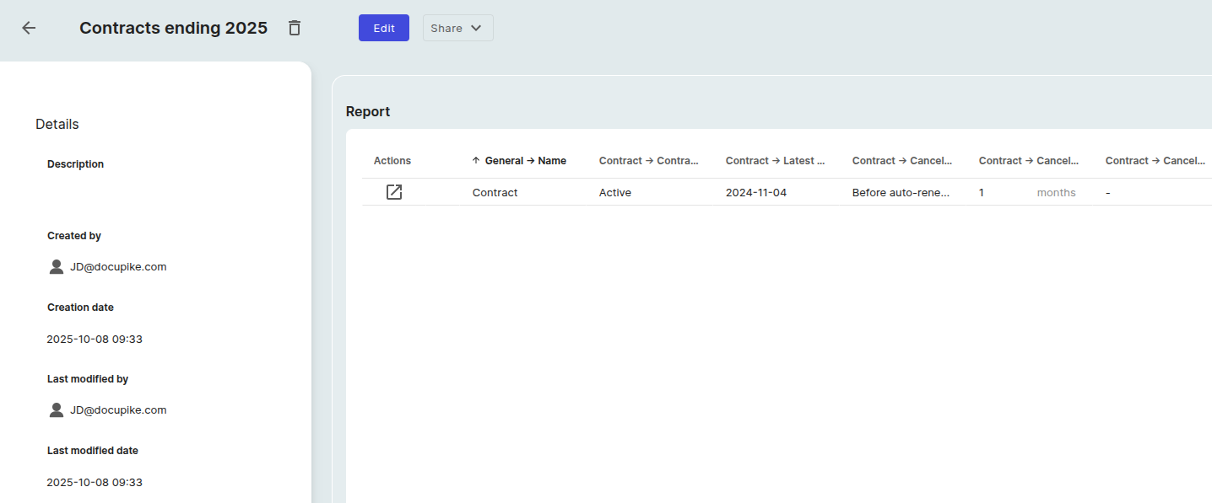Click the Active status cell
The height and width of the screenshot is (503, 1212).
click(x=615, y=192)
